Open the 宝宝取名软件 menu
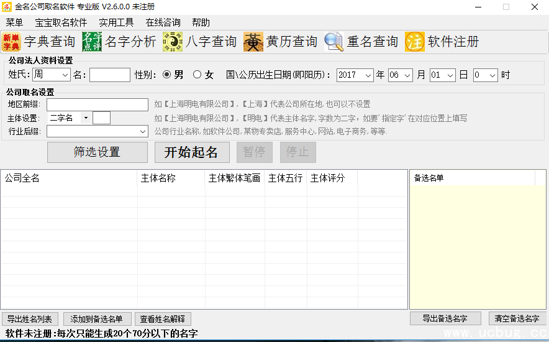The width and height of the screenshot is (549, 342). (x=61, y=23)
